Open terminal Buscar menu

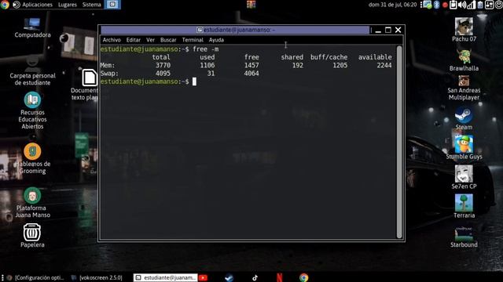(x=168, y=40)
